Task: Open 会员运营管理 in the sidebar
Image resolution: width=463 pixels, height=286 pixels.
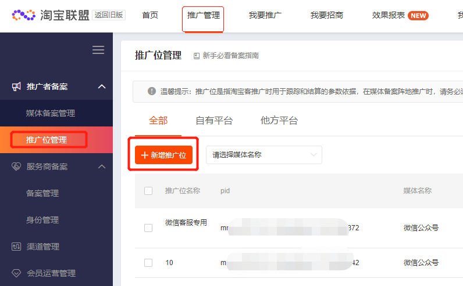Action: point(51,273)
